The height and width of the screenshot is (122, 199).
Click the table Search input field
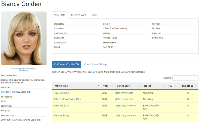[186, 78]
